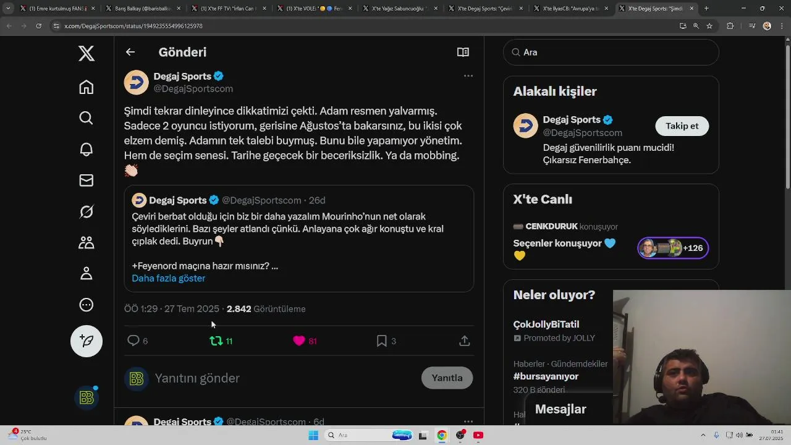
Task: Switch to Barış Balkay browser tab
Action: (x=140, y=9)
